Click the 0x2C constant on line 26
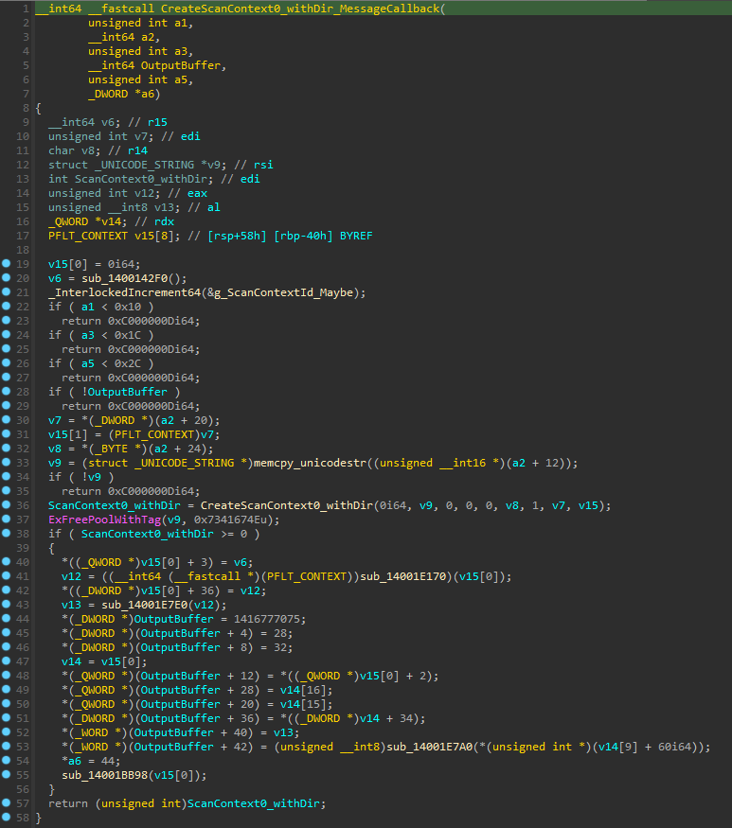The image size is (732, 828). click(x=128, y=363)
